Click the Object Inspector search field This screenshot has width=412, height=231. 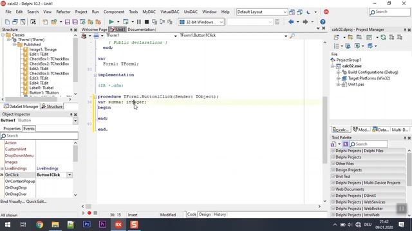(x=39, y=135)
